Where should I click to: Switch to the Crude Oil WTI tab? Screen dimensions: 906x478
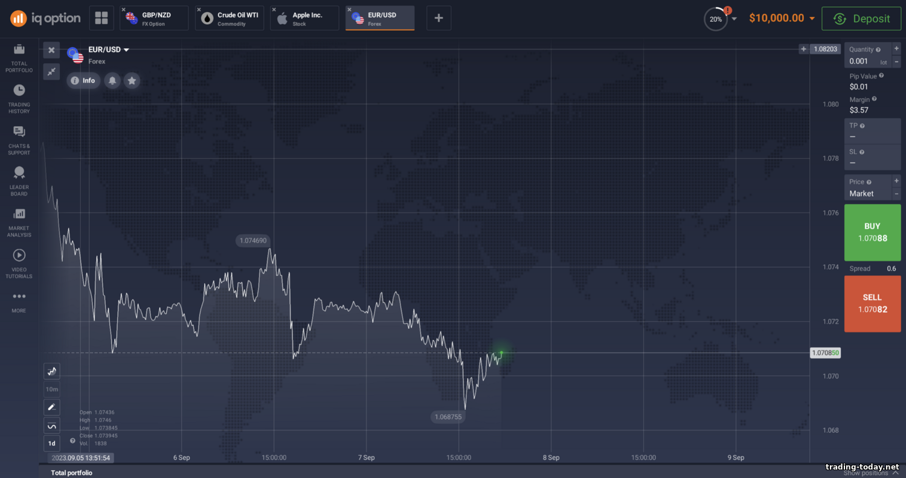[230, 18]
